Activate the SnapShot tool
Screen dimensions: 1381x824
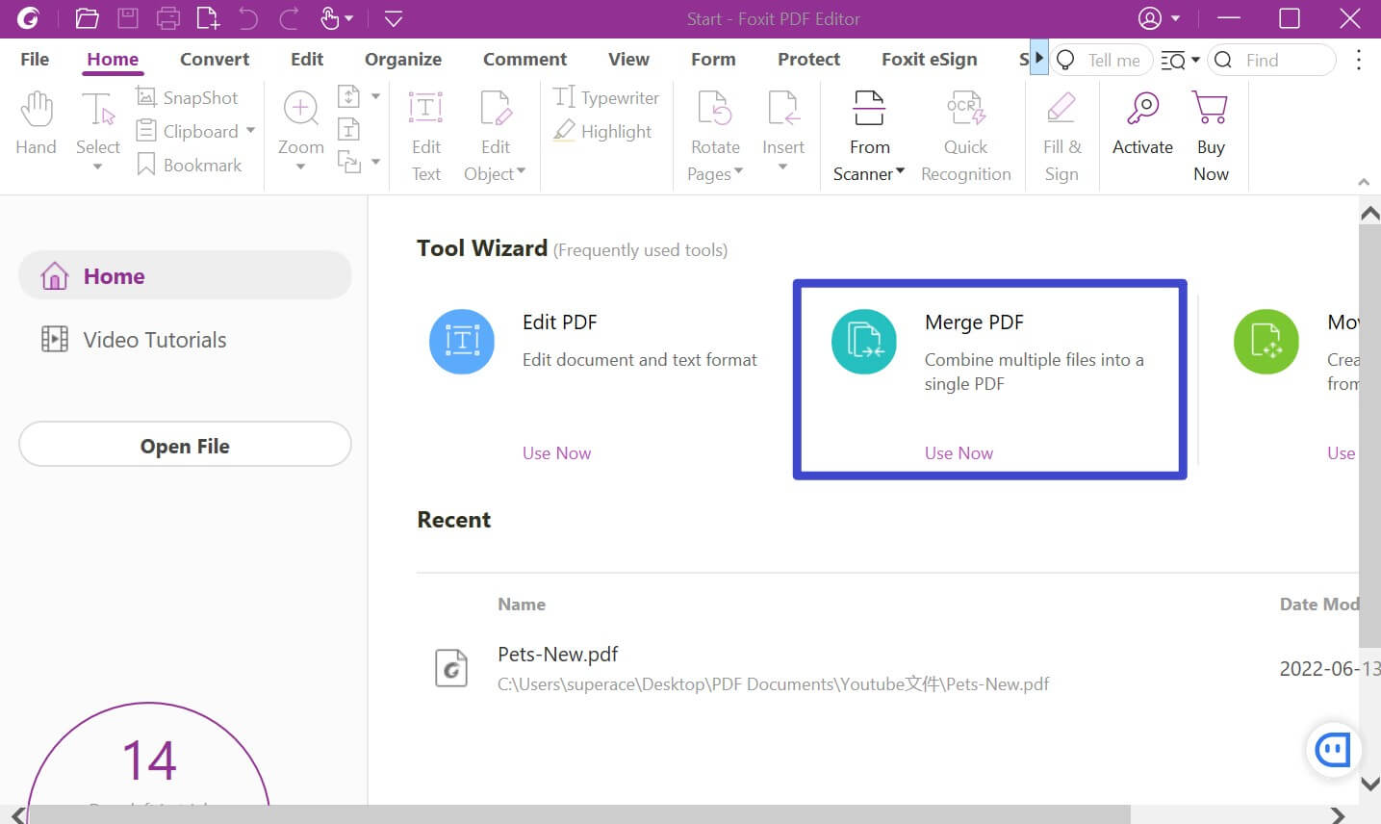[187, 96]
